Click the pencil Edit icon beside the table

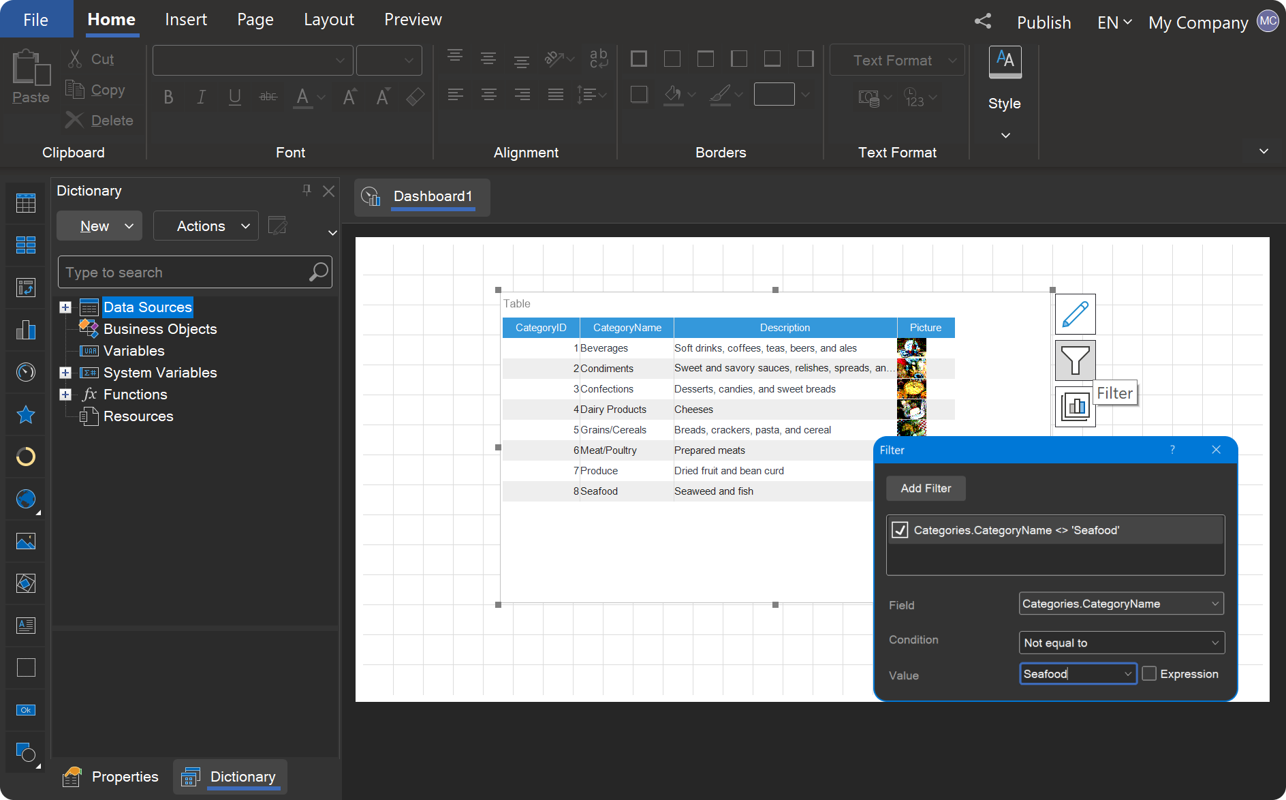click(x=1075, y=314)
